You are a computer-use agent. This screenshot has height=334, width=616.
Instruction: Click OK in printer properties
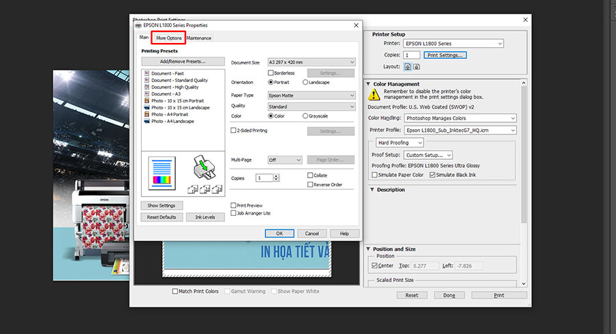pos(279,234)
